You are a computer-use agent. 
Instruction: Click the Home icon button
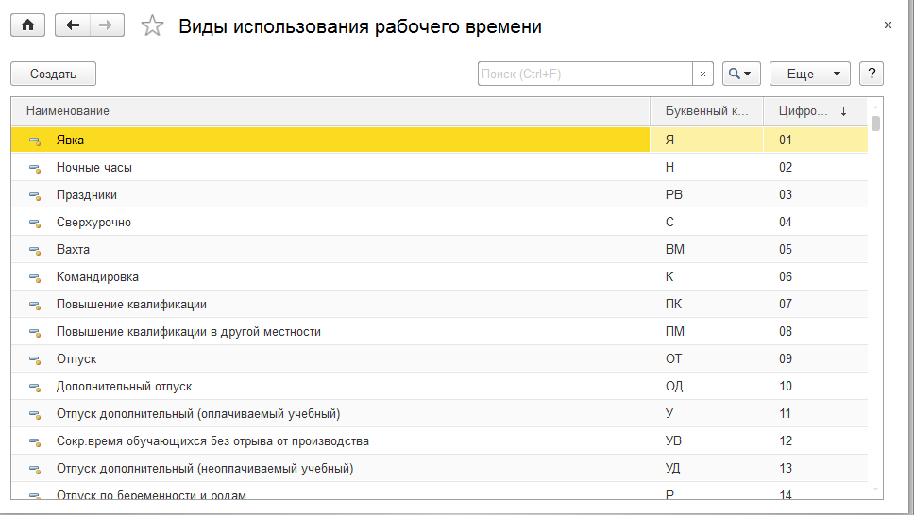point(27,26)
